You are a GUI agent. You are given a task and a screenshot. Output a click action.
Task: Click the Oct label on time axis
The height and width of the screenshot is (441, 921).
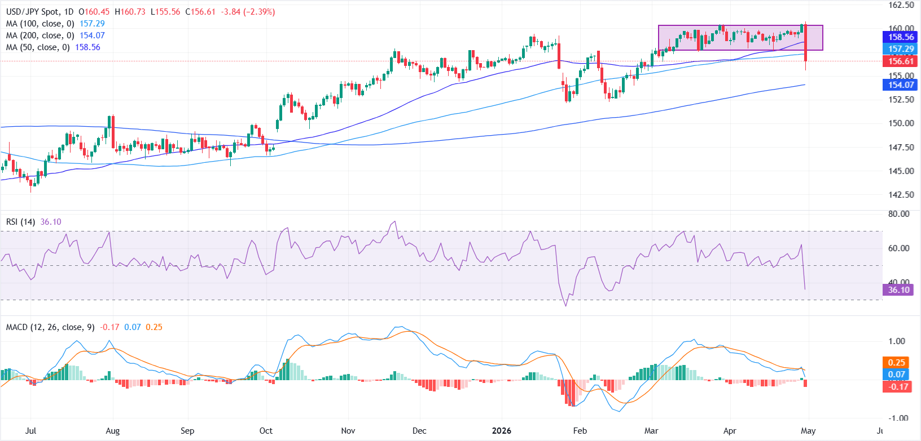coord(266,431)
